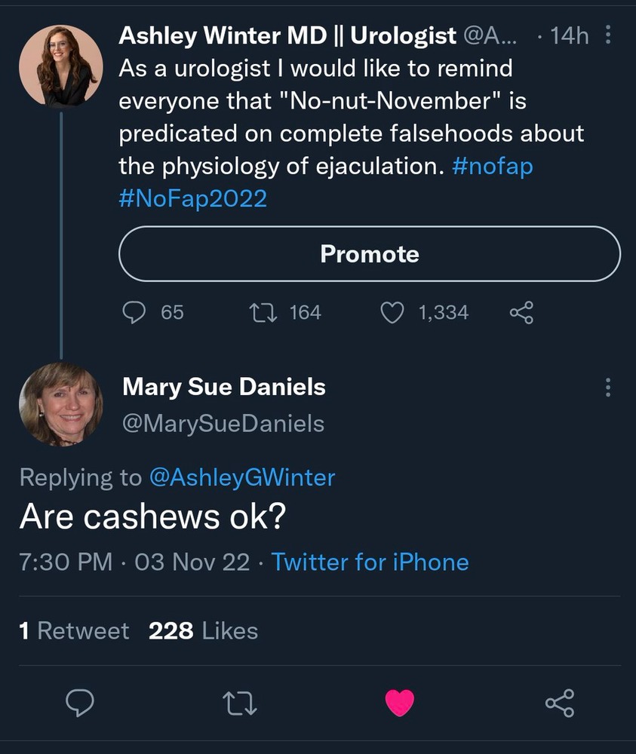The height and width of the screenshot is (754, 636).
Task: Retweet Ashley Winter's urologist tweet
Action: tap(263, 312)
